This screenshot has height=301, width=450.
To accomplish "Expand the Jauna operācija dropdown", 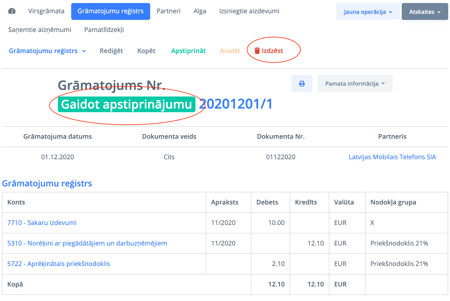I will click(x=368, y=12).
